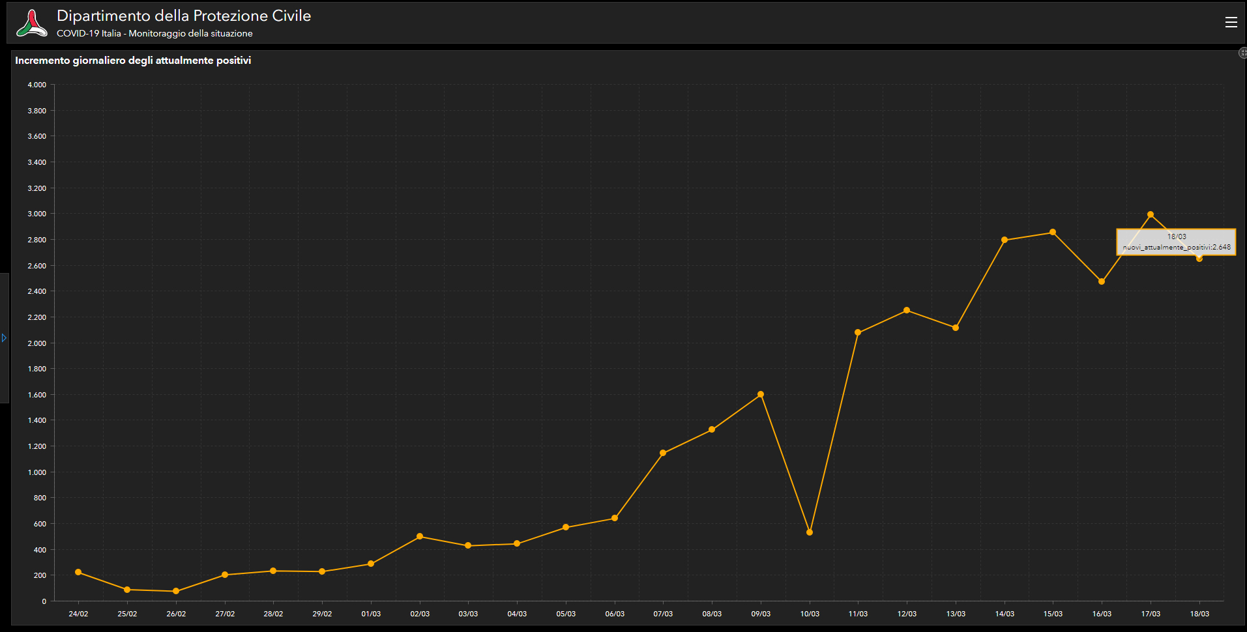This screenshot has height=632, width=1247.
Task: Click the 'COVID-19 Italia - Monitoraggio della situazione' subtitle
Action: click(154, 33)
